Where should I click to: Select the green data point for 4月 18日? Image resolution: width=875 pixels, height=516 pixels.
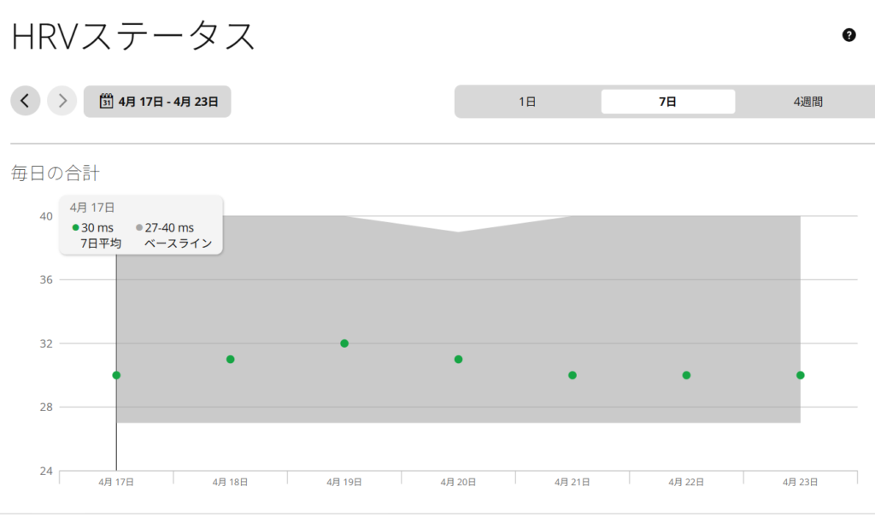[230, 359]
